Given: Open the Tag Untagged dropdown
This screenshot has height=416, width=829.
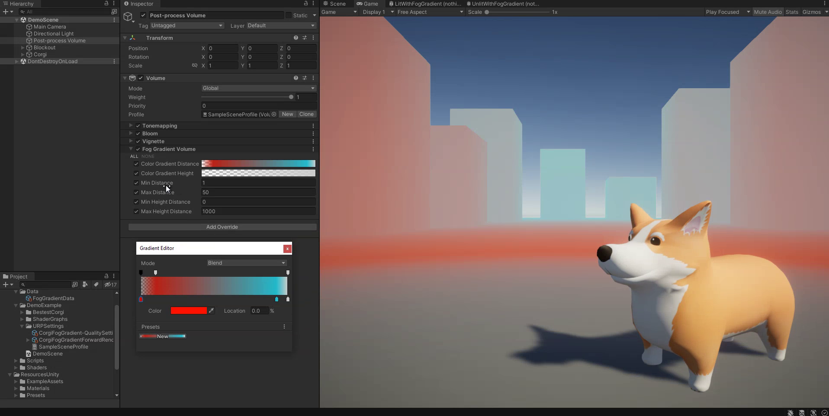Looking at the screenshot, I should 187,26.
